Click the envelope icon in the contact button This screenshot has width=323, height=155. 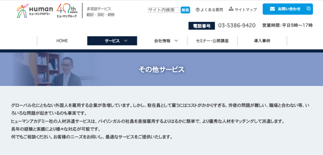[272, 9]
